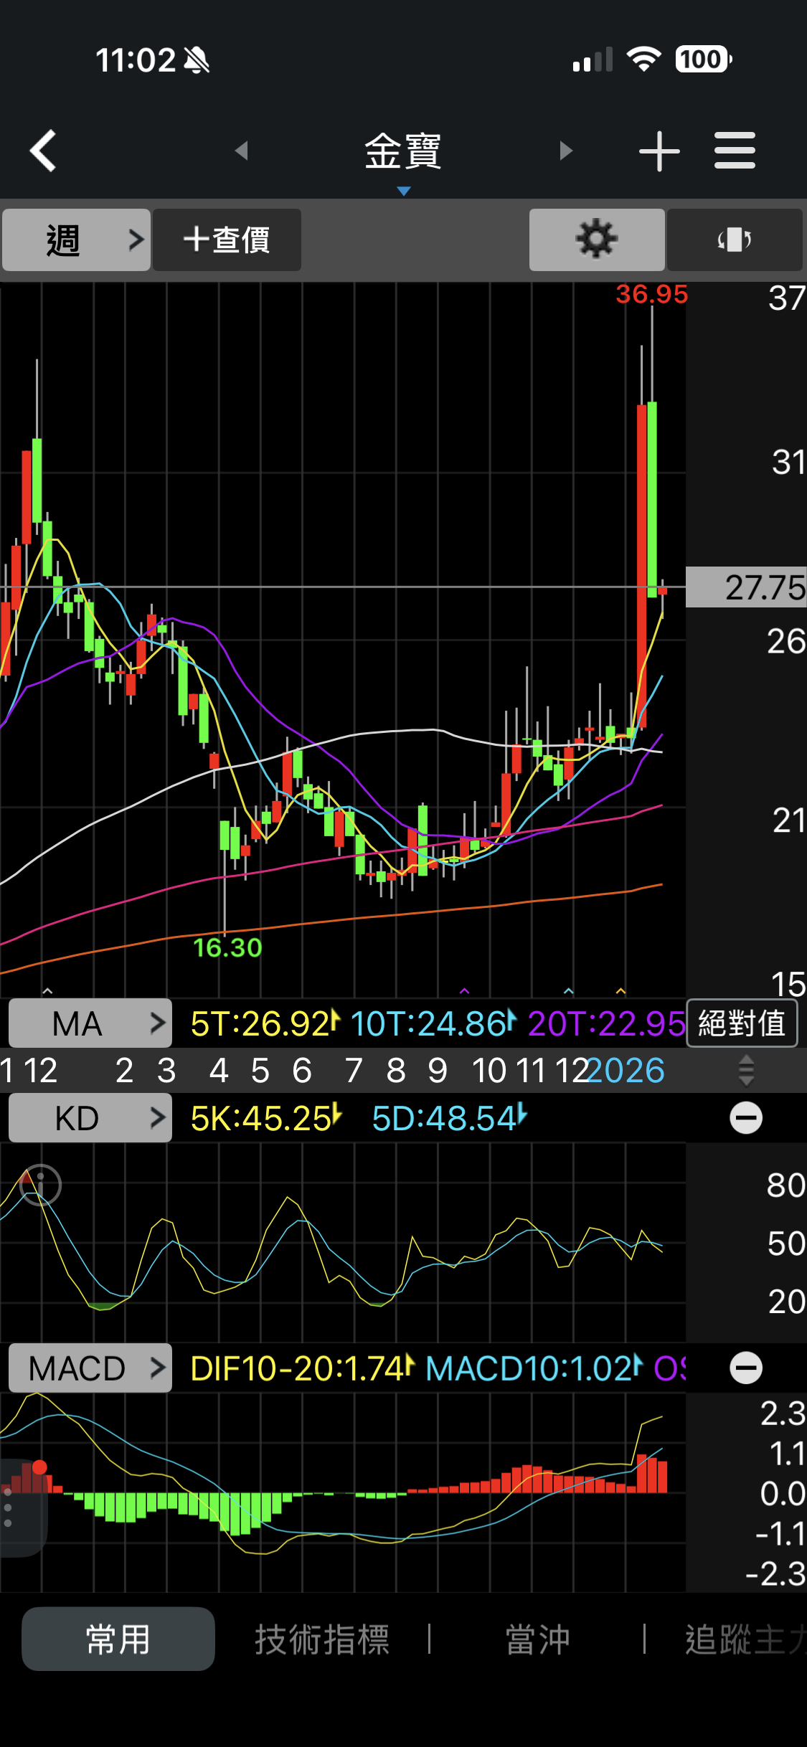This screenshot has height=1747, width=807.
Task: Tap the 5D:48.54 value
Action: [449, 1119]
